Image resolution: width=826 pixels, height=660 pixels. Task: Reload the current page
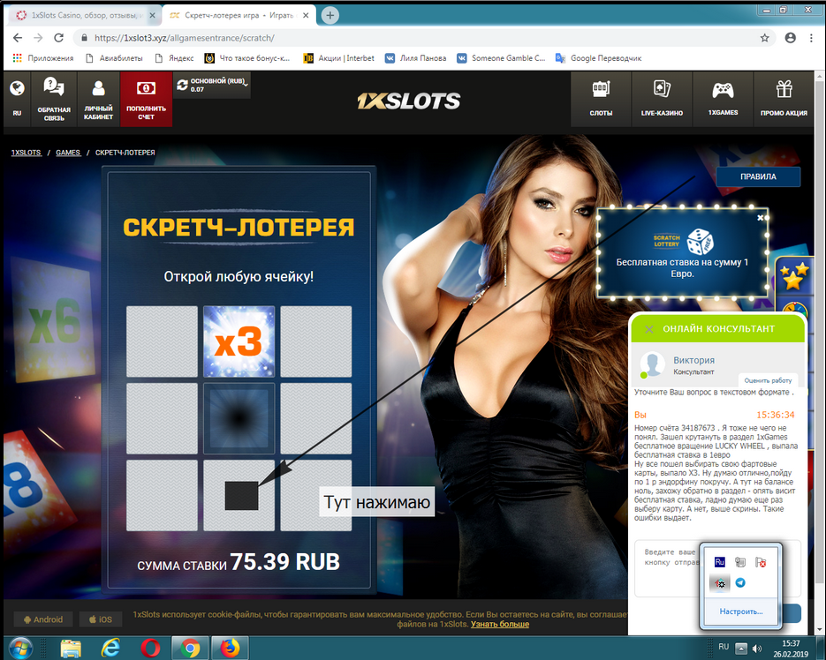coord(59,38)
